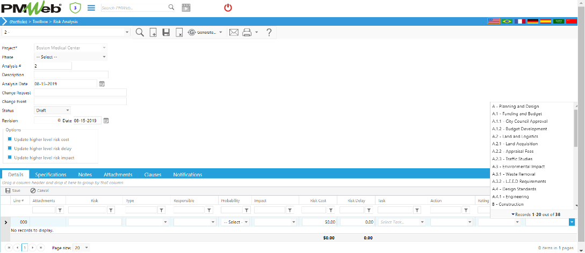585x253 pixels.
Task: Open the hamburger main menu
Action: click(91, 8)
